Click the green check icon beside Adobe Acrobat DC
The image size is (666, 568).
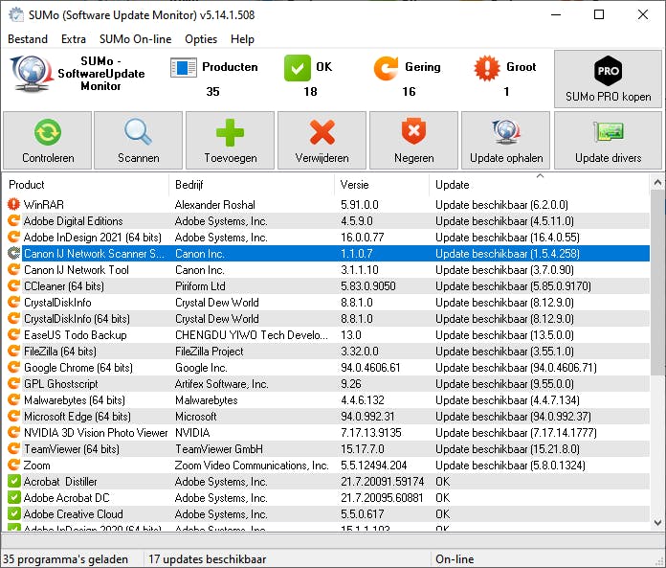(14, 497)
